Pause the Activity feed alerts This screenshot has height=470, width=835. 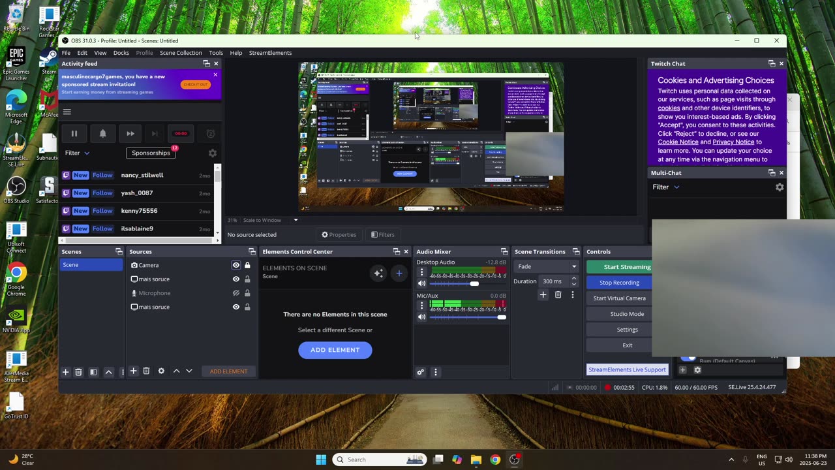pos(74,134)
